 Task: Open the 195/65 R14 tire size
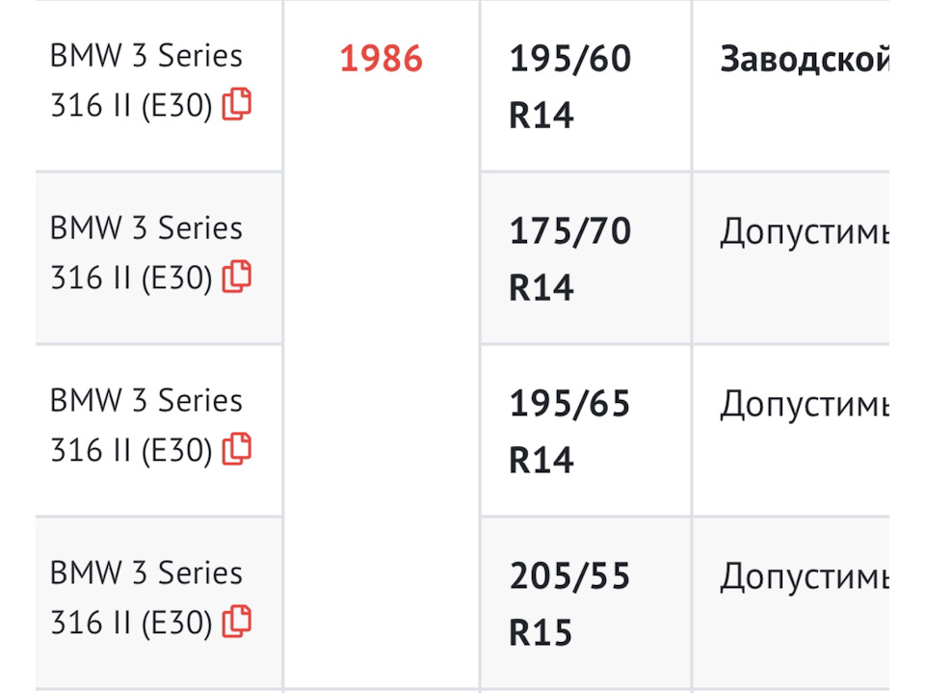pos(570,431)
